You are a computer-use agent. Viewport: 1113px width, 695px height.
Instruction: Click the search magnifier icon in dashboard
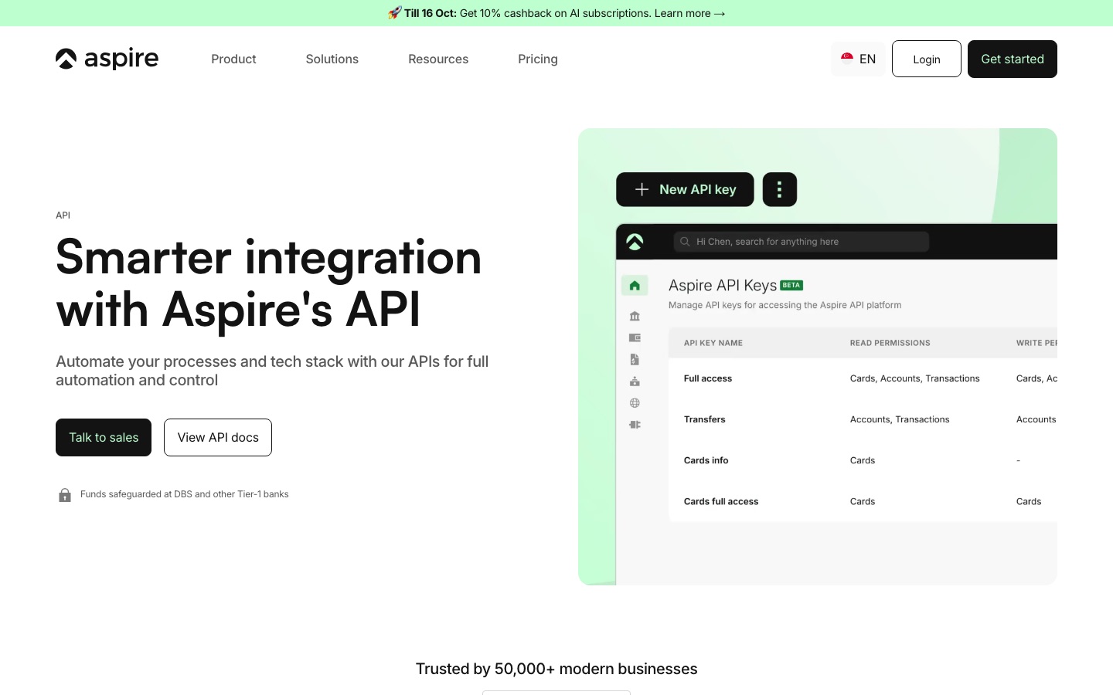click(685, 242)
